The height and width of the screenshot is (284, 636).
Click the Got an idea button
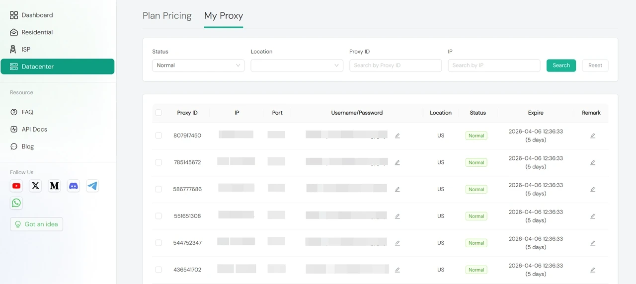click(x=36, y=224)
